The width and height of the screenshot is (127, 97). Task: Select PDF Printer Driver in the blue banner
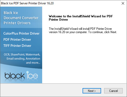(17, 39)
